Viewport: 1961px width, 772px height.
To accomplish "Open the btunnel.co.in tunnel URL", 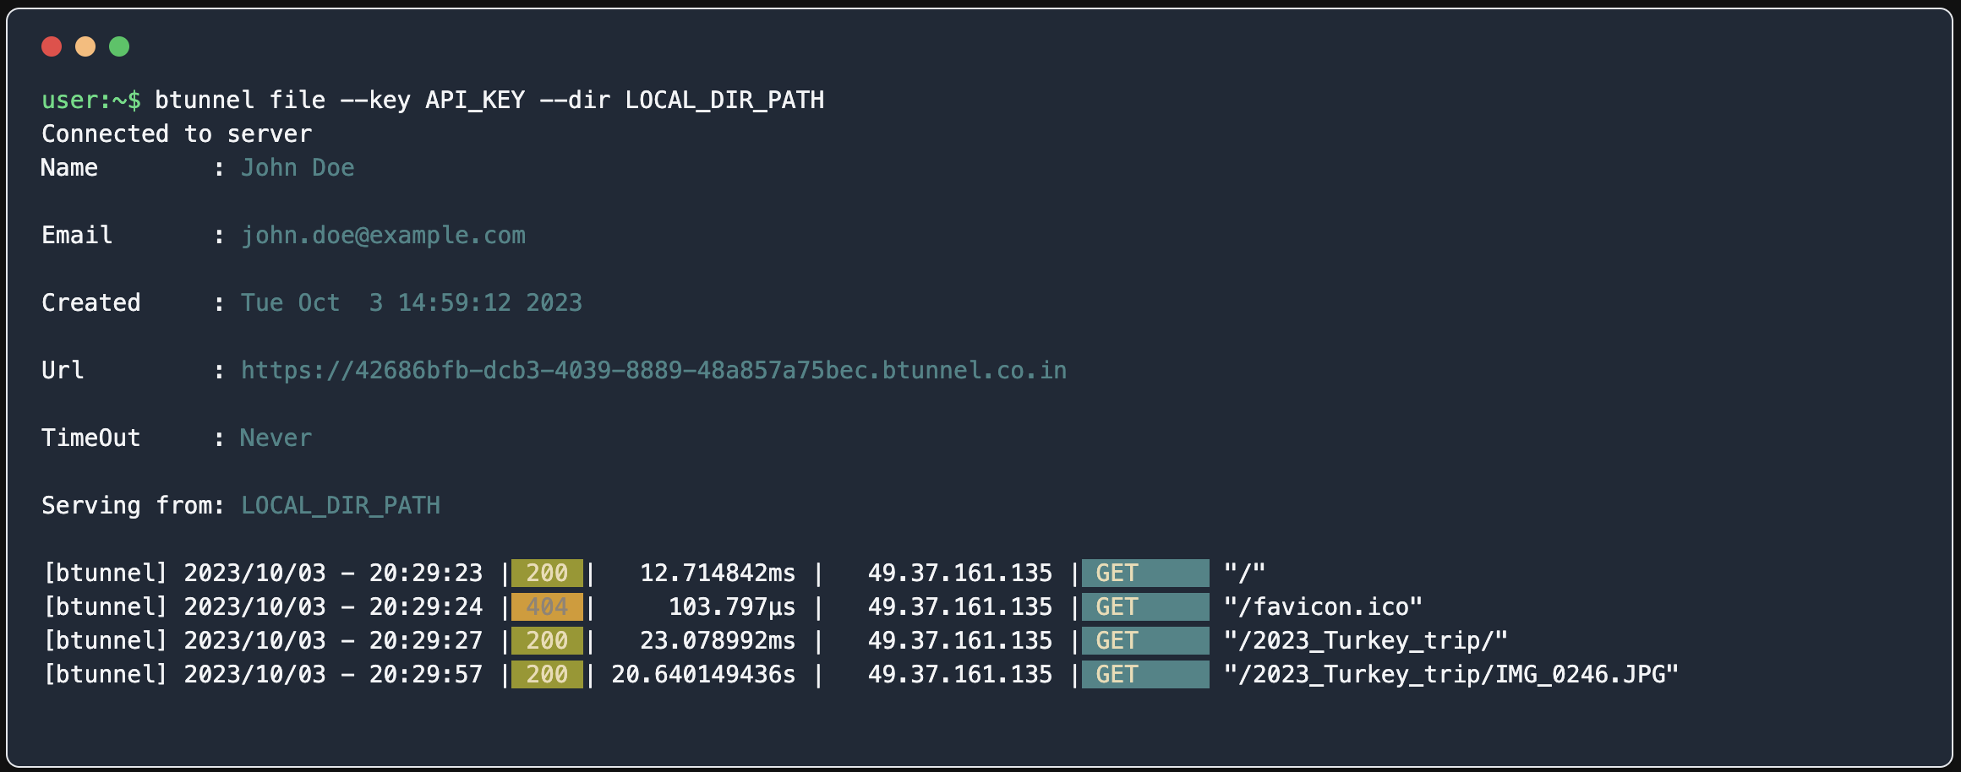I will (x=653, y=370).
